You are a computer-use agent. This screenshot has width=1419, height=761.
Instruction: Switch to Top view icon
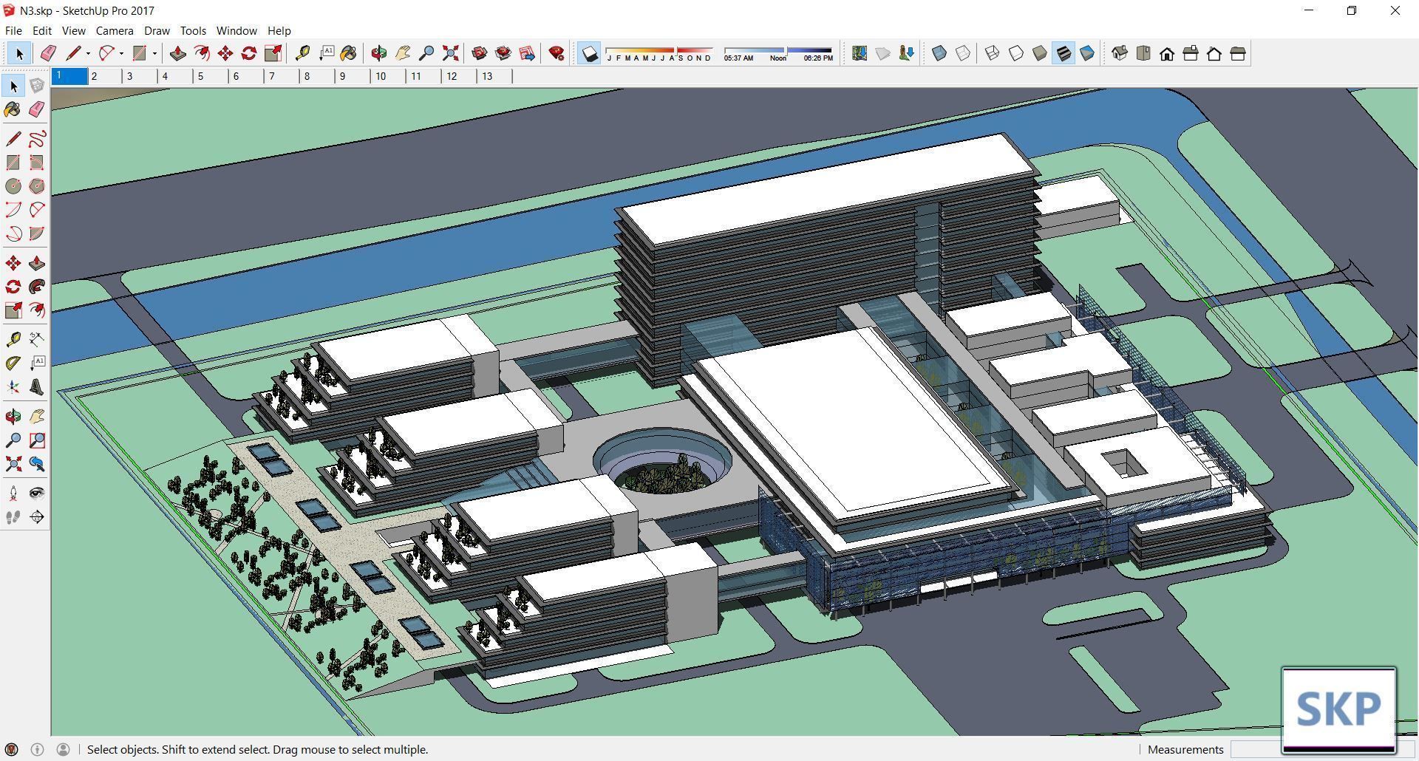pos(1143,53)
